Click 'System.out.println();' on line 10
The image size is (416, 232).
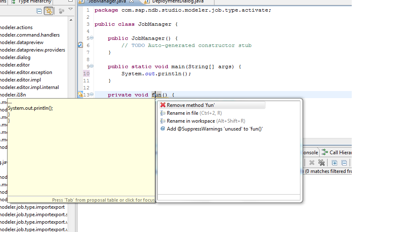pos(156,74)
